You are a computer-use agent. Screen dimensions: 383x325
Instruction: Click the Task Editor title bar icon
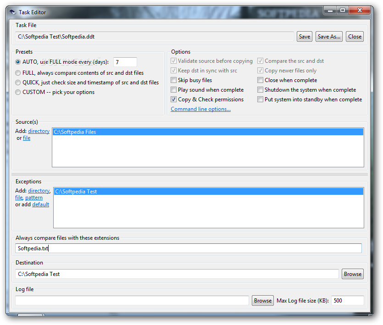coord(12,12)
